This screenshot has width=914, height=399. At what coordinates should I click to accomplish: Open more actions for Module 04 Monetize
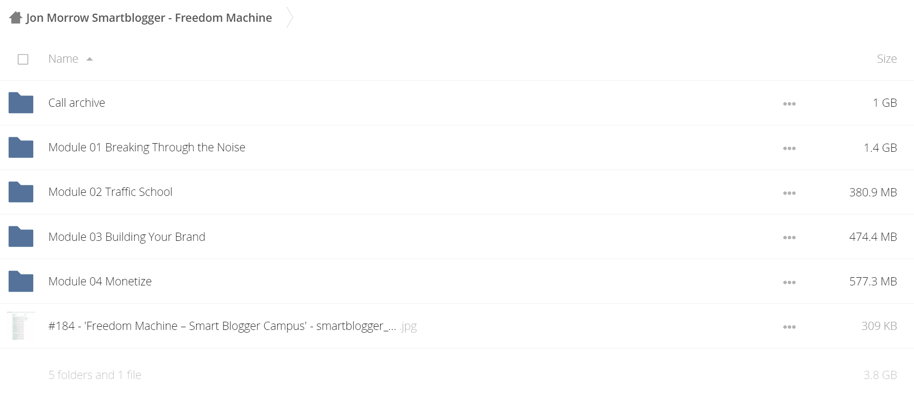click(789, 282)
